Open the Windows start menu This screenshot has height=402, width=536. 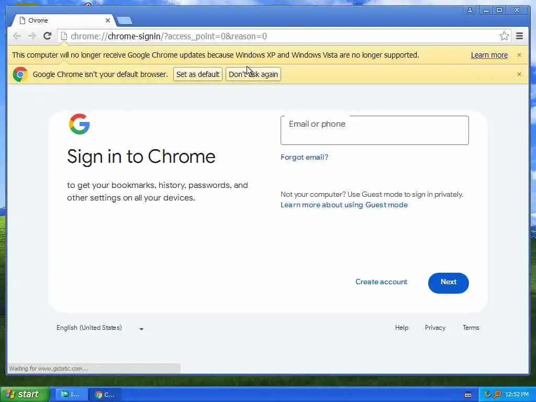point(25,394)
